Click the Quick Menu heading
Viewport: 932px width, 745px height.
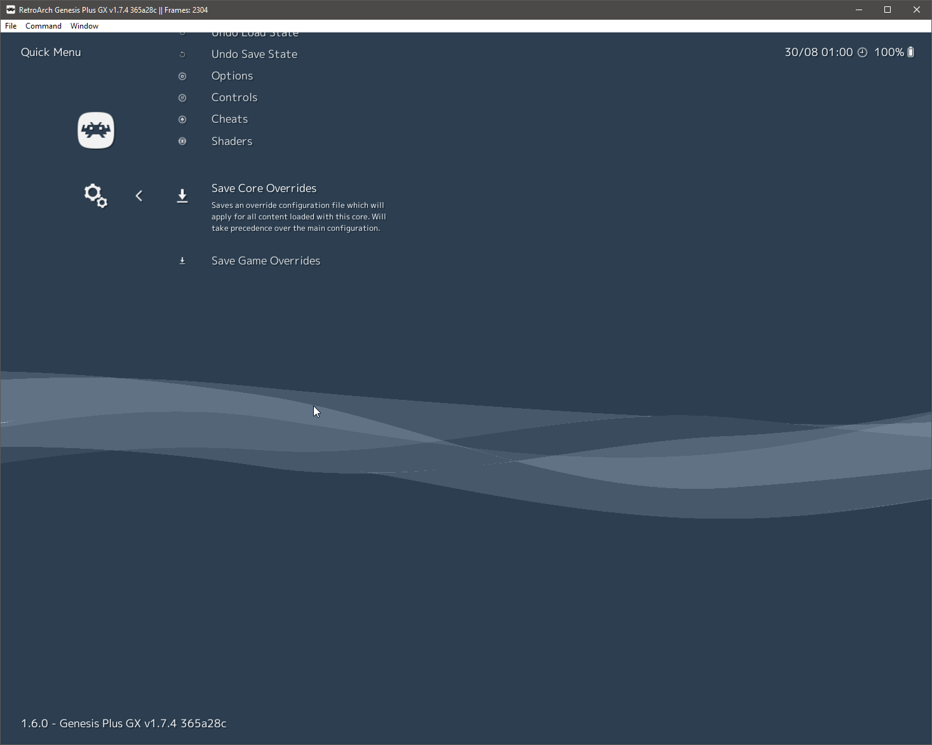pyautogui.click(x=51, y=52)
